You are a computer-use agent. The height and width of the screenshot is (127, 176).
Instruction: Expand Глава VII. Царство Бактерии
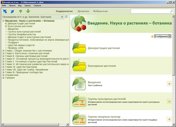(x=4, y=67)
